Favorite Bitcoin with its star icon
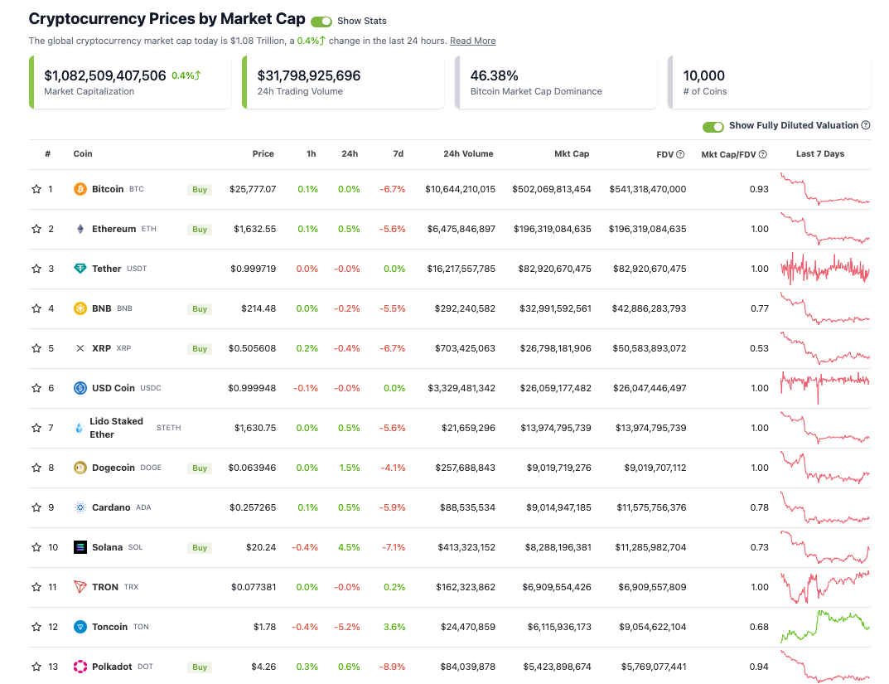 click(36, 189)
